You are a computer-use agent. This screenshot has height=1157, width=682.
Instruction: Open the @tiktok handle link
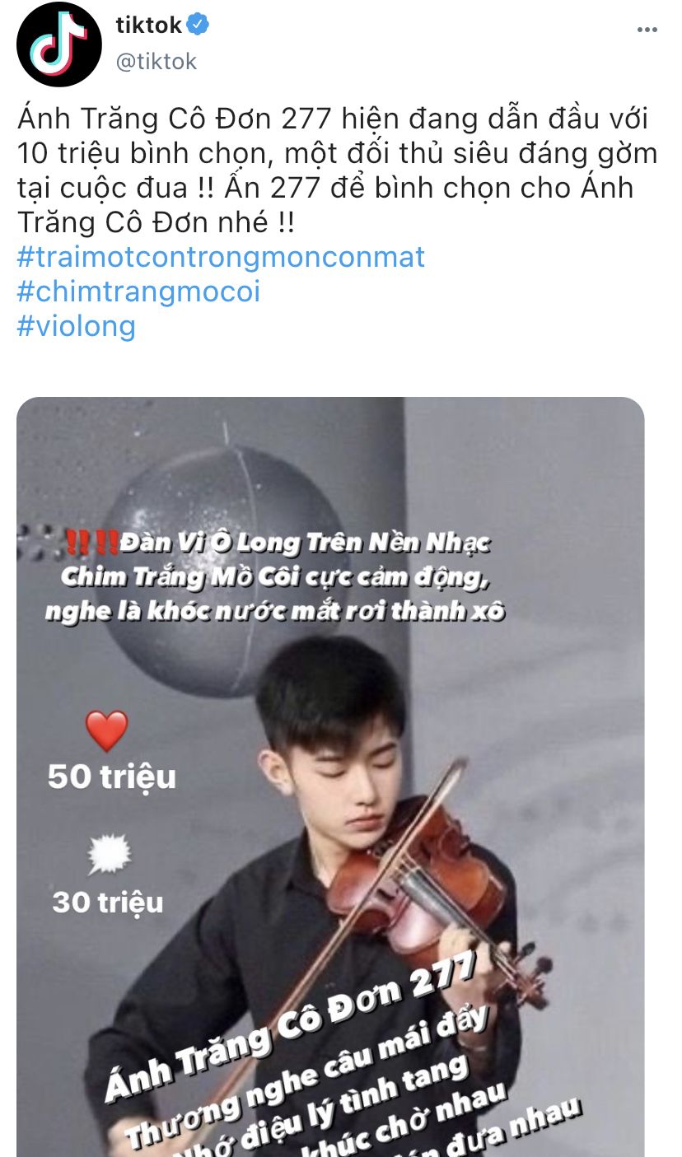tap(156, 62)
